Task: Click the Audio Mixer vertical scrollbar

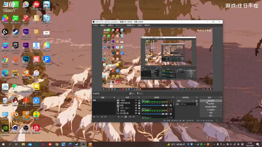Action: 174,103
